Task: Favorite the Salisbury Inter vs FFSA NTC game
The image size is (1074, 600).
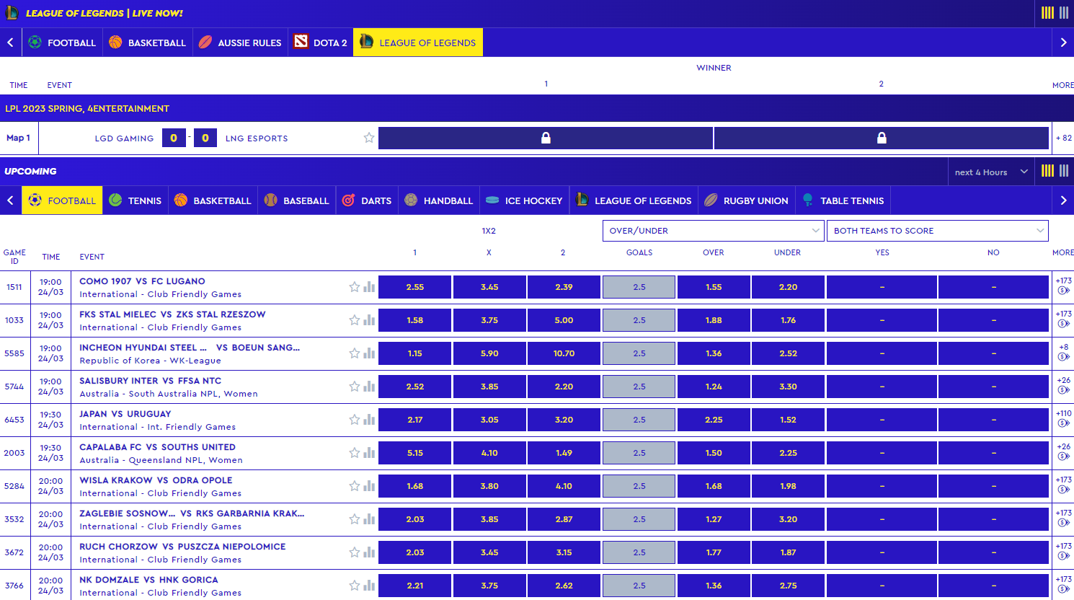Action: point(354,387)
